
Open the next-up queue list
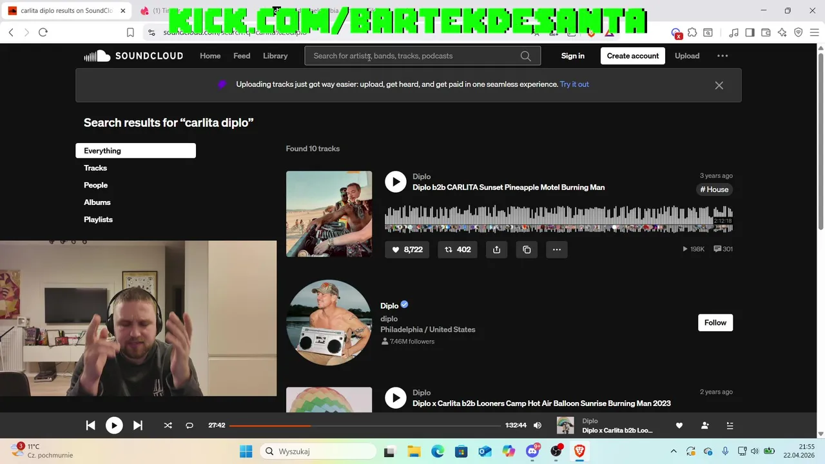730,425
